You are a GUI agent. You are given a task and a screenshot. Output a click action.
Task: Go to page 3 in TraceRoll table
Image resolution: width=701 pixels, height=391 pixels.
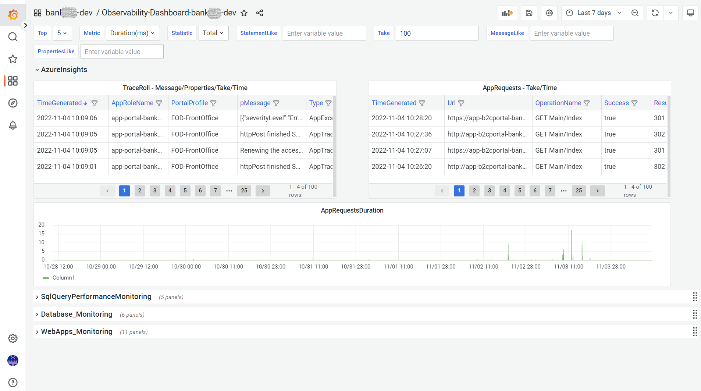(x=155, y=191)
